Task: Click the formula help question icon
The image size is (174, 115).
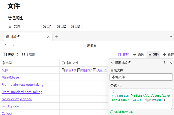Action: pos(120,86)
